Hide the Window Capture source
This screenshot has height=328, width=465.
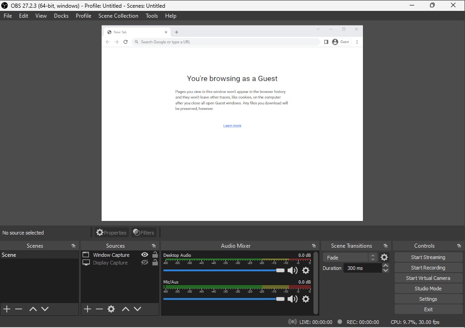144,255
